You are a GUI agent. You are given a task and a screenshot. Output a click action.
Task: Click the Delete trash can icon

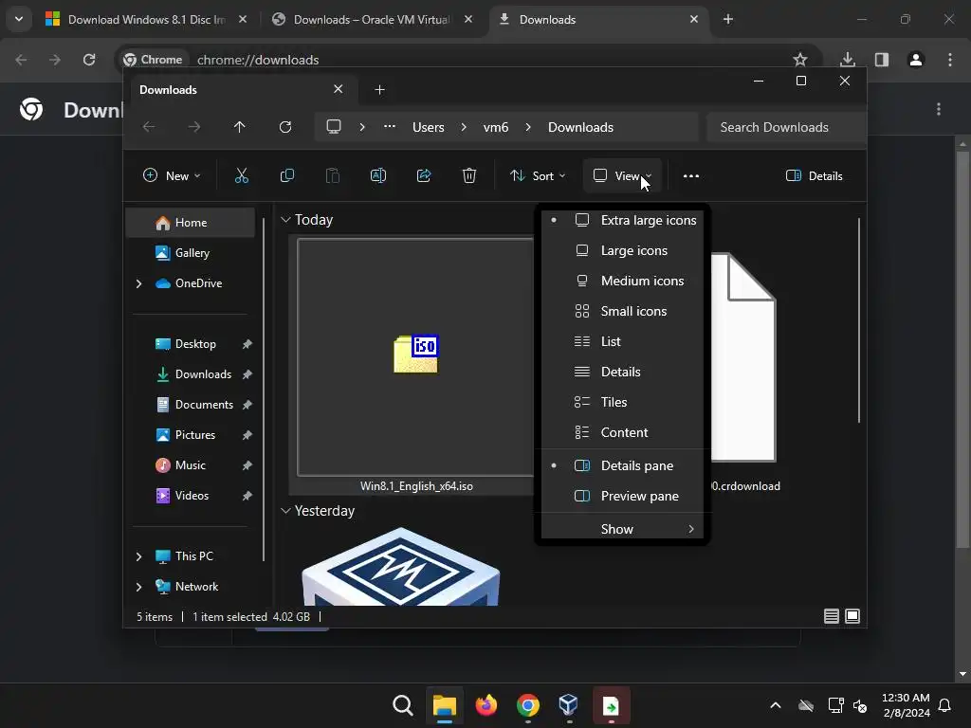(x=469, y=175)
